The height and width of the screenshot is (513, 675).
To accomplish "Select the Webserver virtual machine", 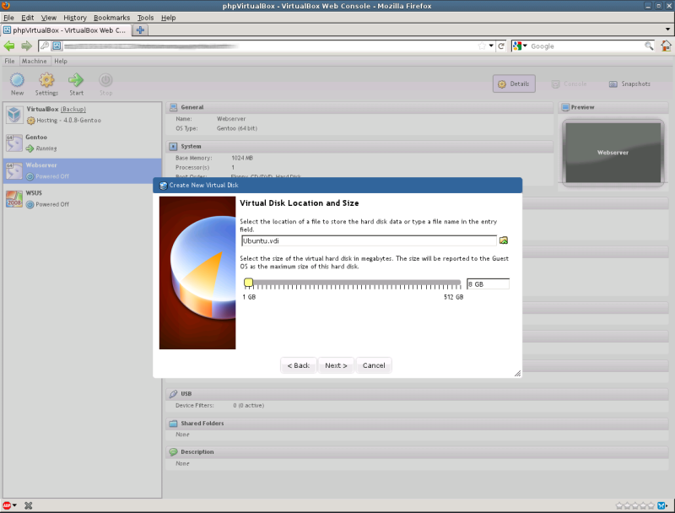I will [x=82, y=170].
